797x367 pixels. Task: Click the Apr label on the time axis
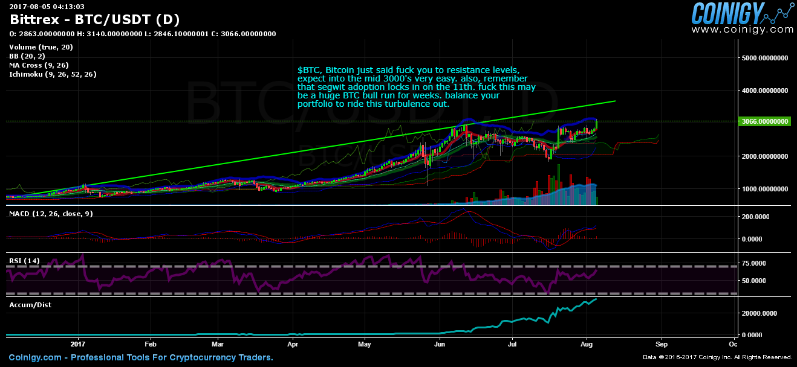click(x=293, y=343)
